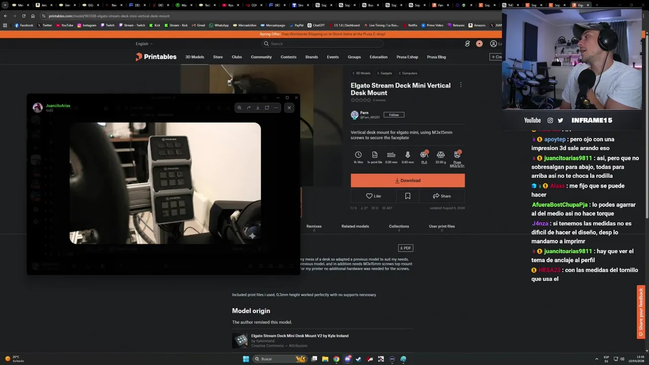Click the weight scale icon

coord(441,155)
